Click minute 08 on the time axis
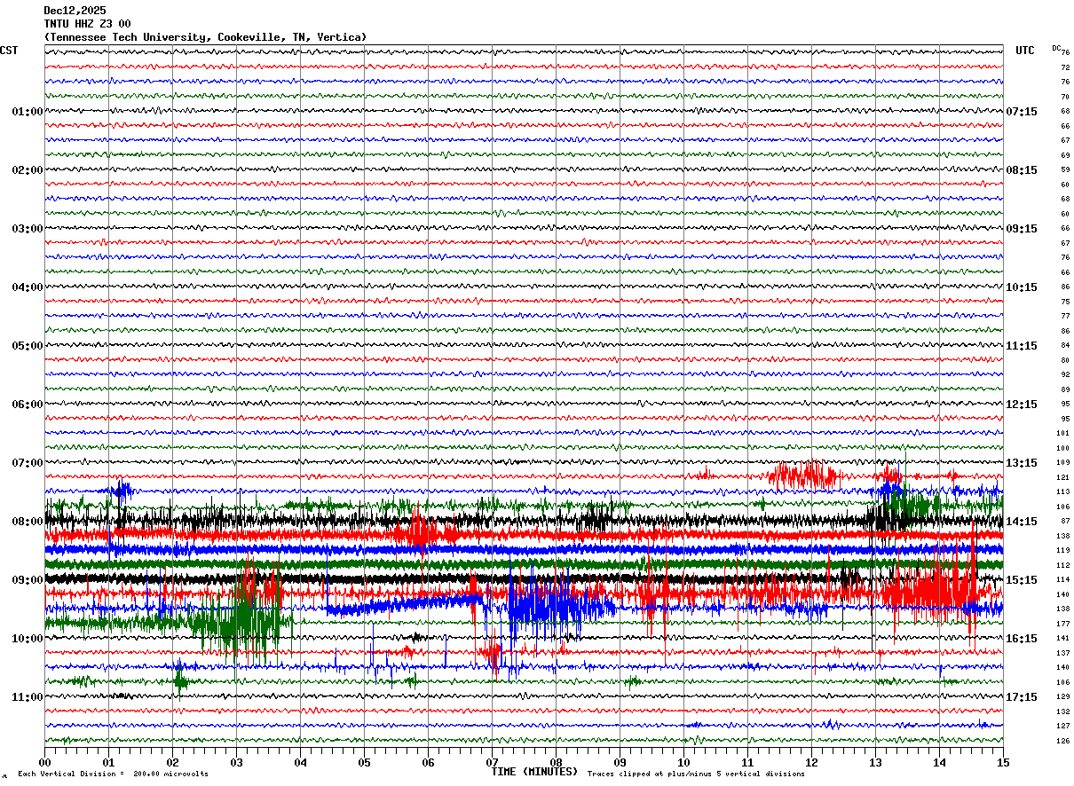The image size is (1074, 786). click(556, 762)
